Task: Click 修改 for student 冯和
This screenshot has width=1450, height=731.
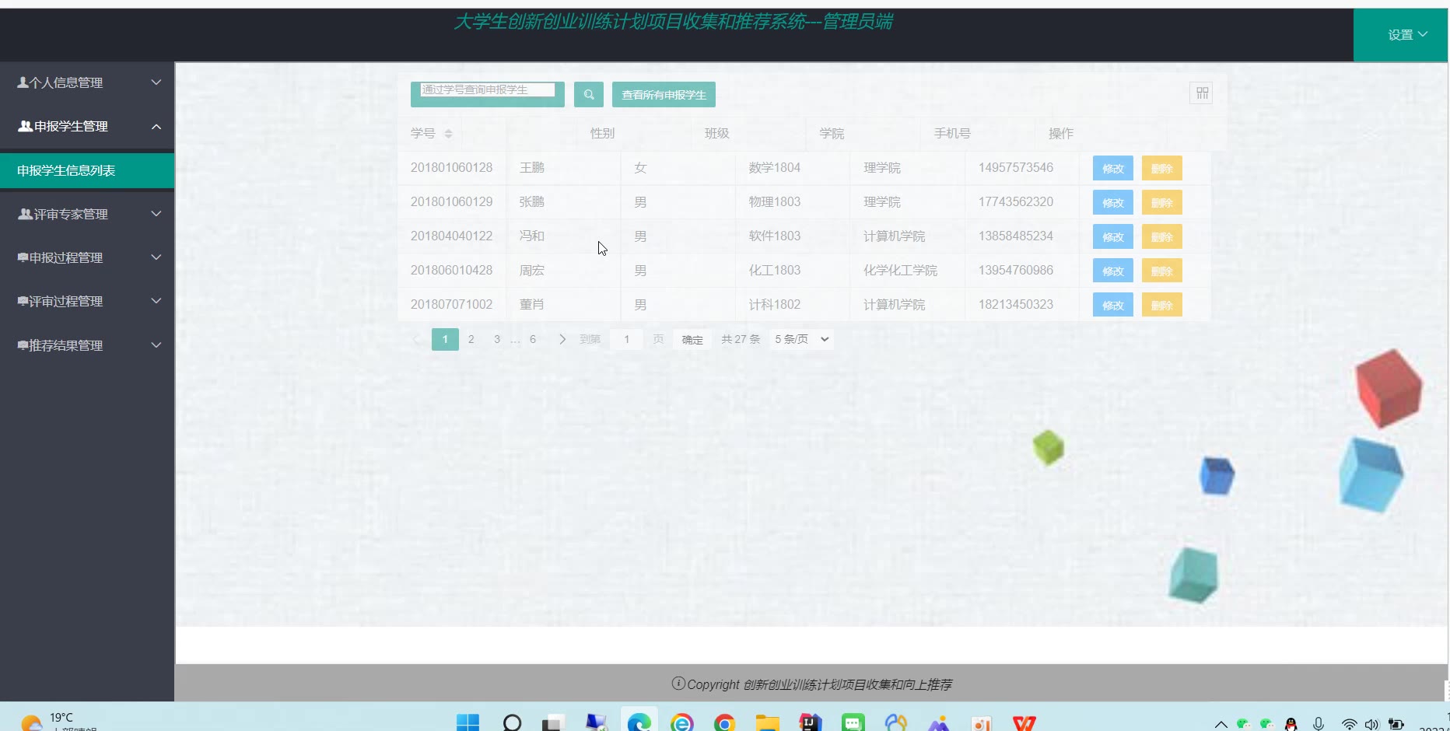Action: pos(1113,236)
